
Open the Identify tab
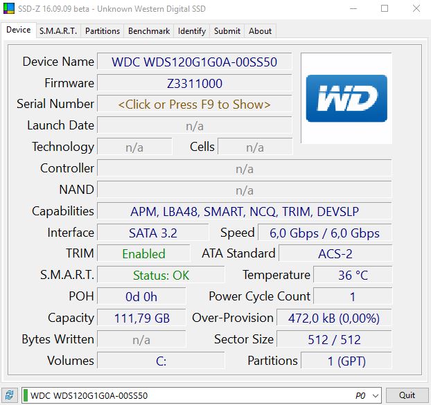click(x=191, y=31)
